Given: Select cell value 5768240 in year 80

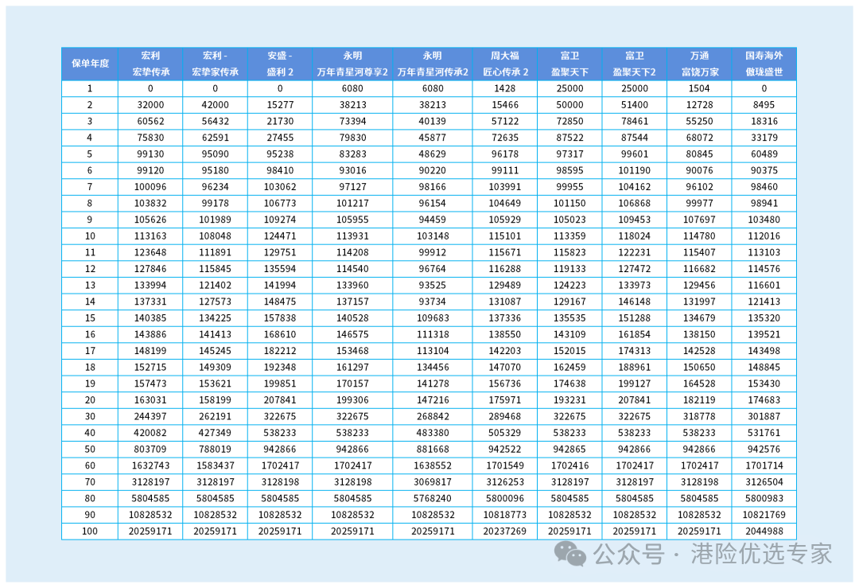Looking at the screenshot, I should (x=432, y=499).
